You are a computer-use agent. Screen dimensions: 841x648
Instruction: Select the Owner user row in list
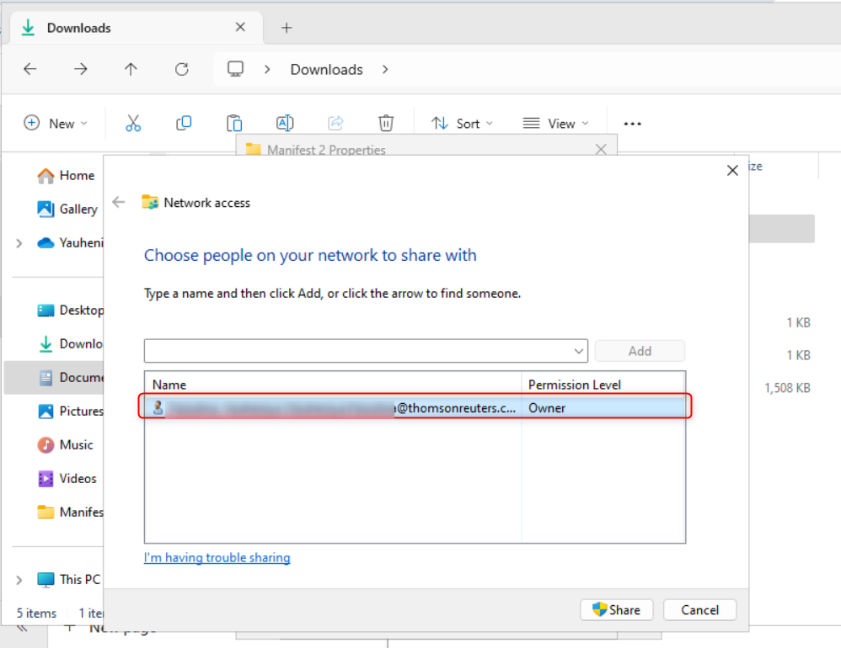pyautogui.click(x=413, y=408)
